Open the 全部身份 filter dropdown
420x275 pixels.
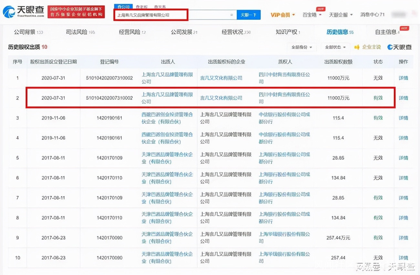pyautogui.click(x=302, y=47)
